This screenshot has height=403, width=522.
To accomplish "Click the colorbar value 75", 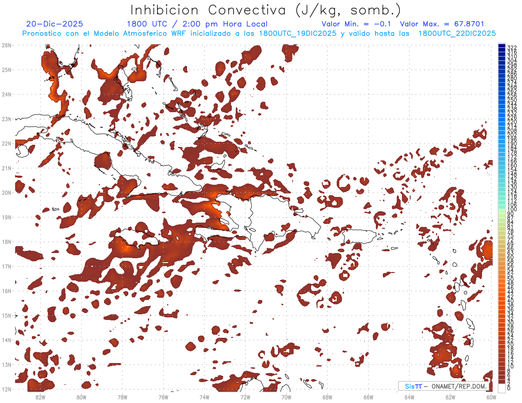I will (x=510, y=236).
